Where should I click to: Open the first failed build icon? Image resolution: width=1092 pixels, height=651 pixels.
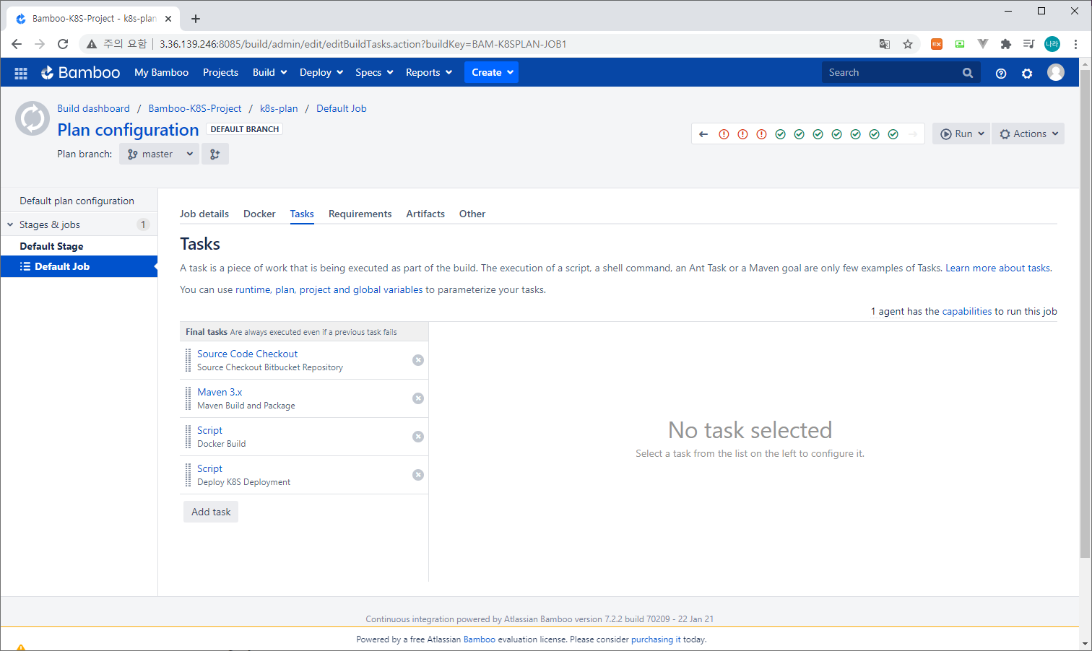724,134
